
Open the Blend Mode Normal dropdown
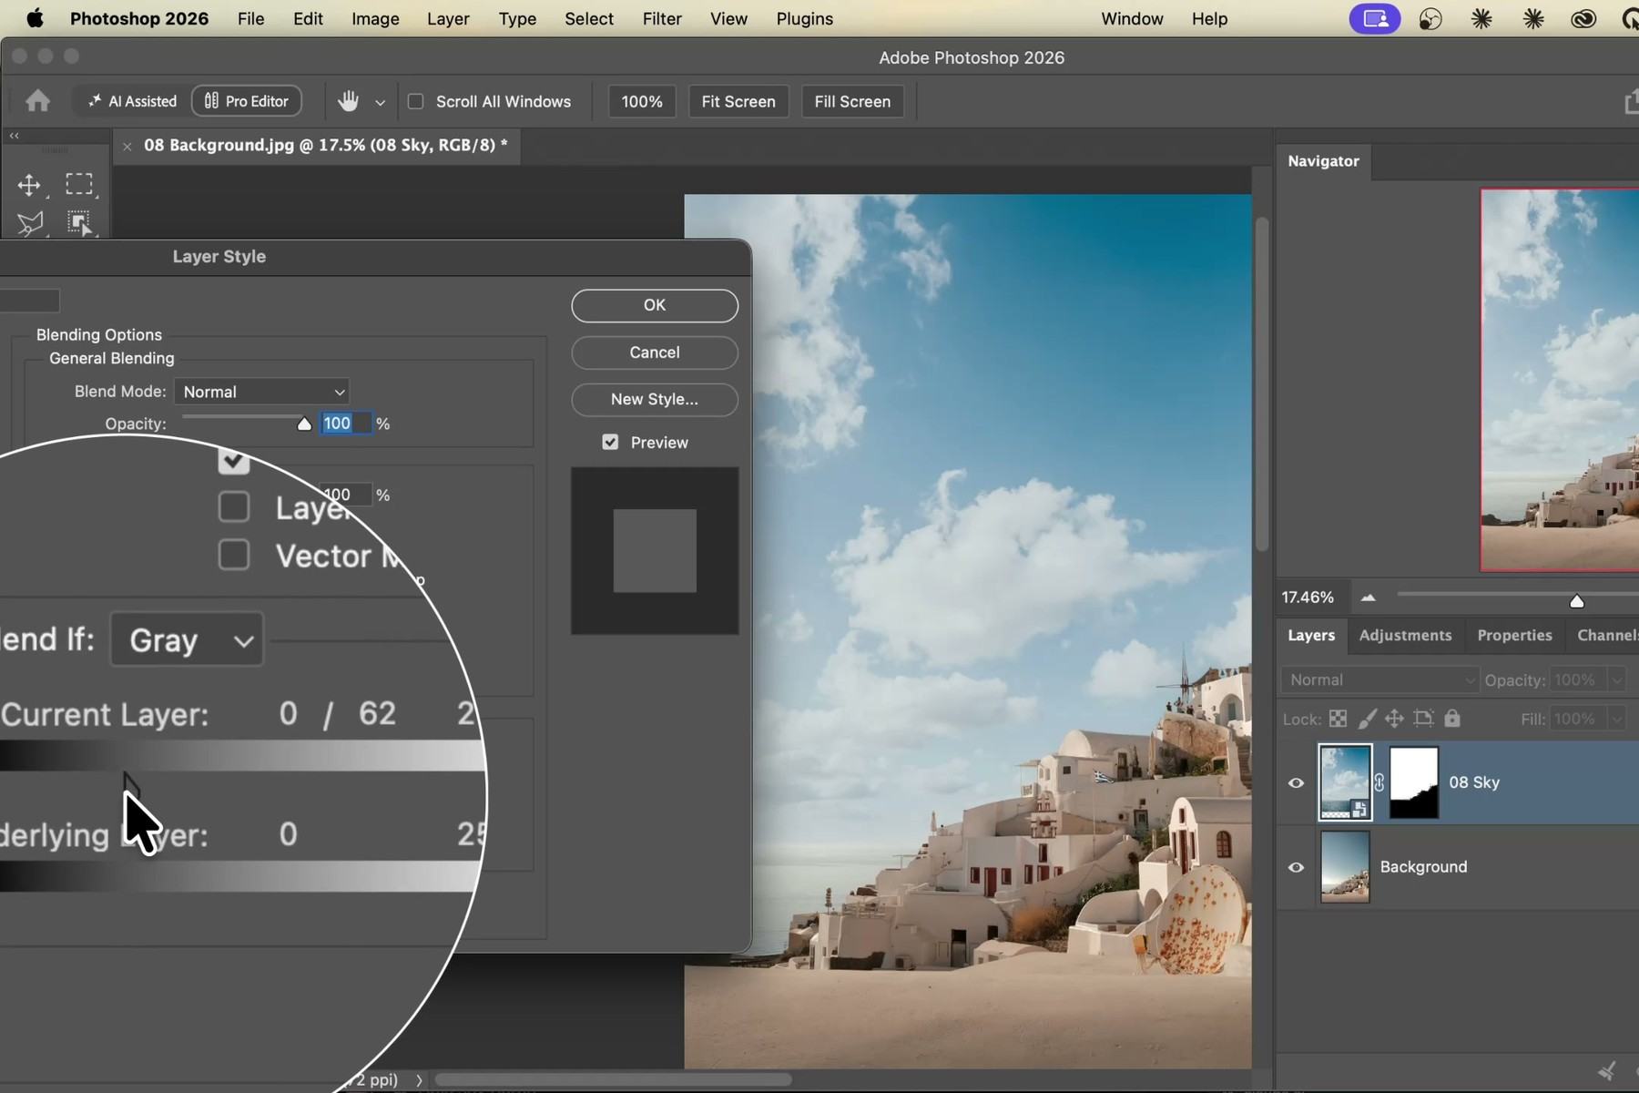[x=262, y=392]
